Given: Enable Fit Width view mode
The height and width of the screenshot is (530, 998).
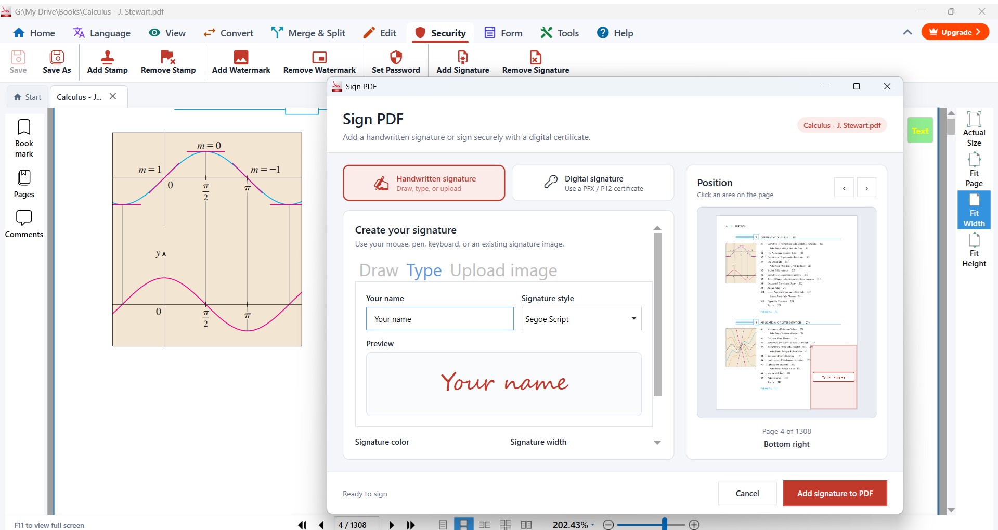Looking at the screenshot, I should (x=974, y=210).
